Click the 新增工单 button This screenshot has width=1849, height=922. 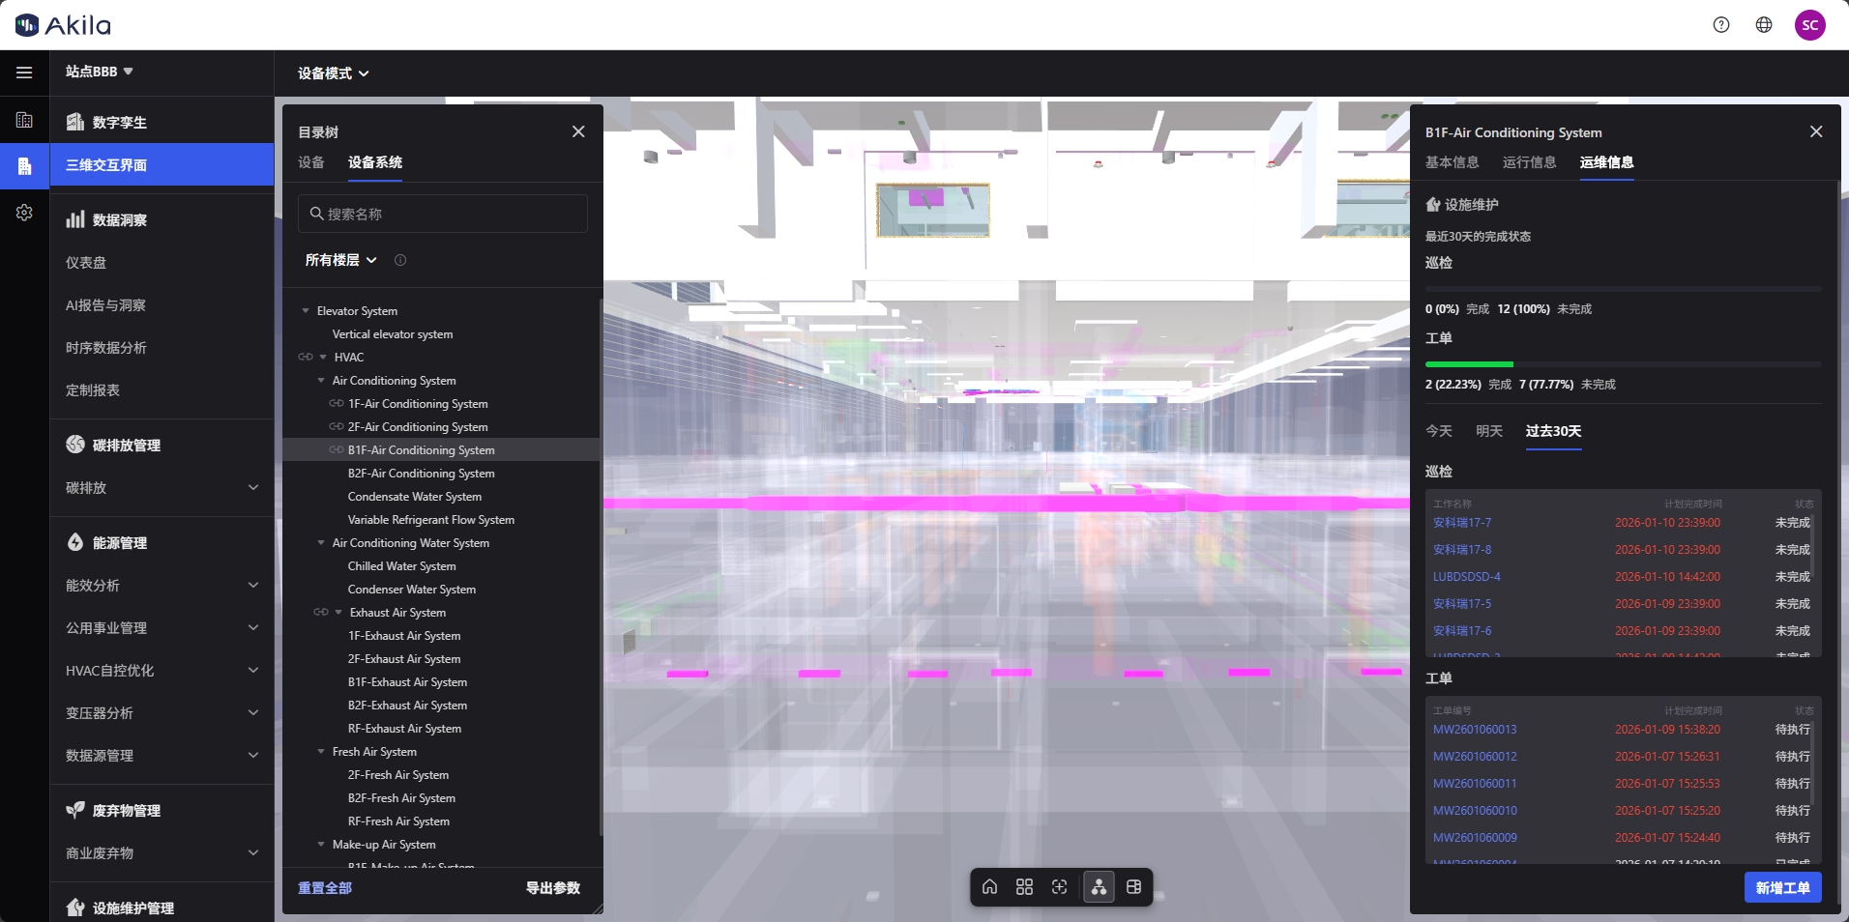point(1782,887)
